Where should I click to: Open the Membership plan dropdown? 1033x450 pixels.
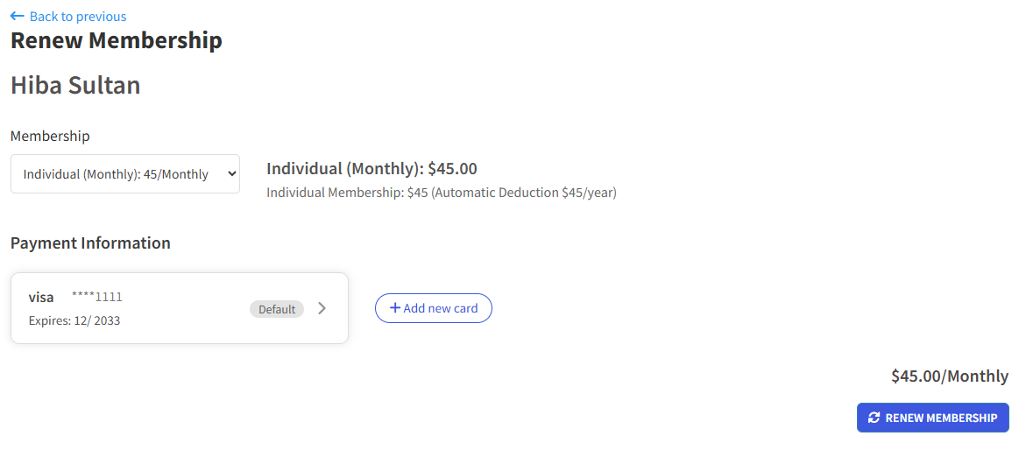pos(125,173)
